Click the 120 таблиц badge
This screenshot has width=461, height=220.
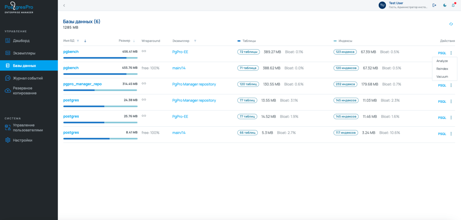pos(248,84)
